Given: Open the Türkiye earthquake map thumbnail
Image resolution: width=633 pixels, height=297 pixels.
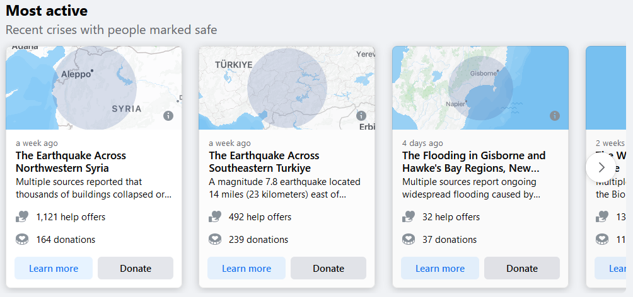Looking at the screenshot, I should [287, 88].
